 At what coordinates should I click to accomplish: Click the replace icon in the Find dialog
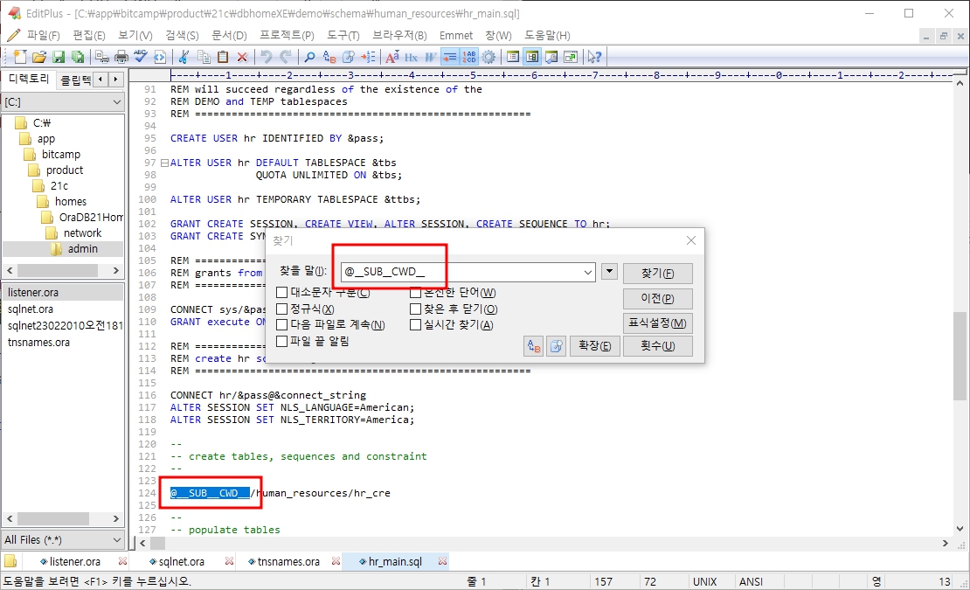pyautogui.click(x=533, y=346)
